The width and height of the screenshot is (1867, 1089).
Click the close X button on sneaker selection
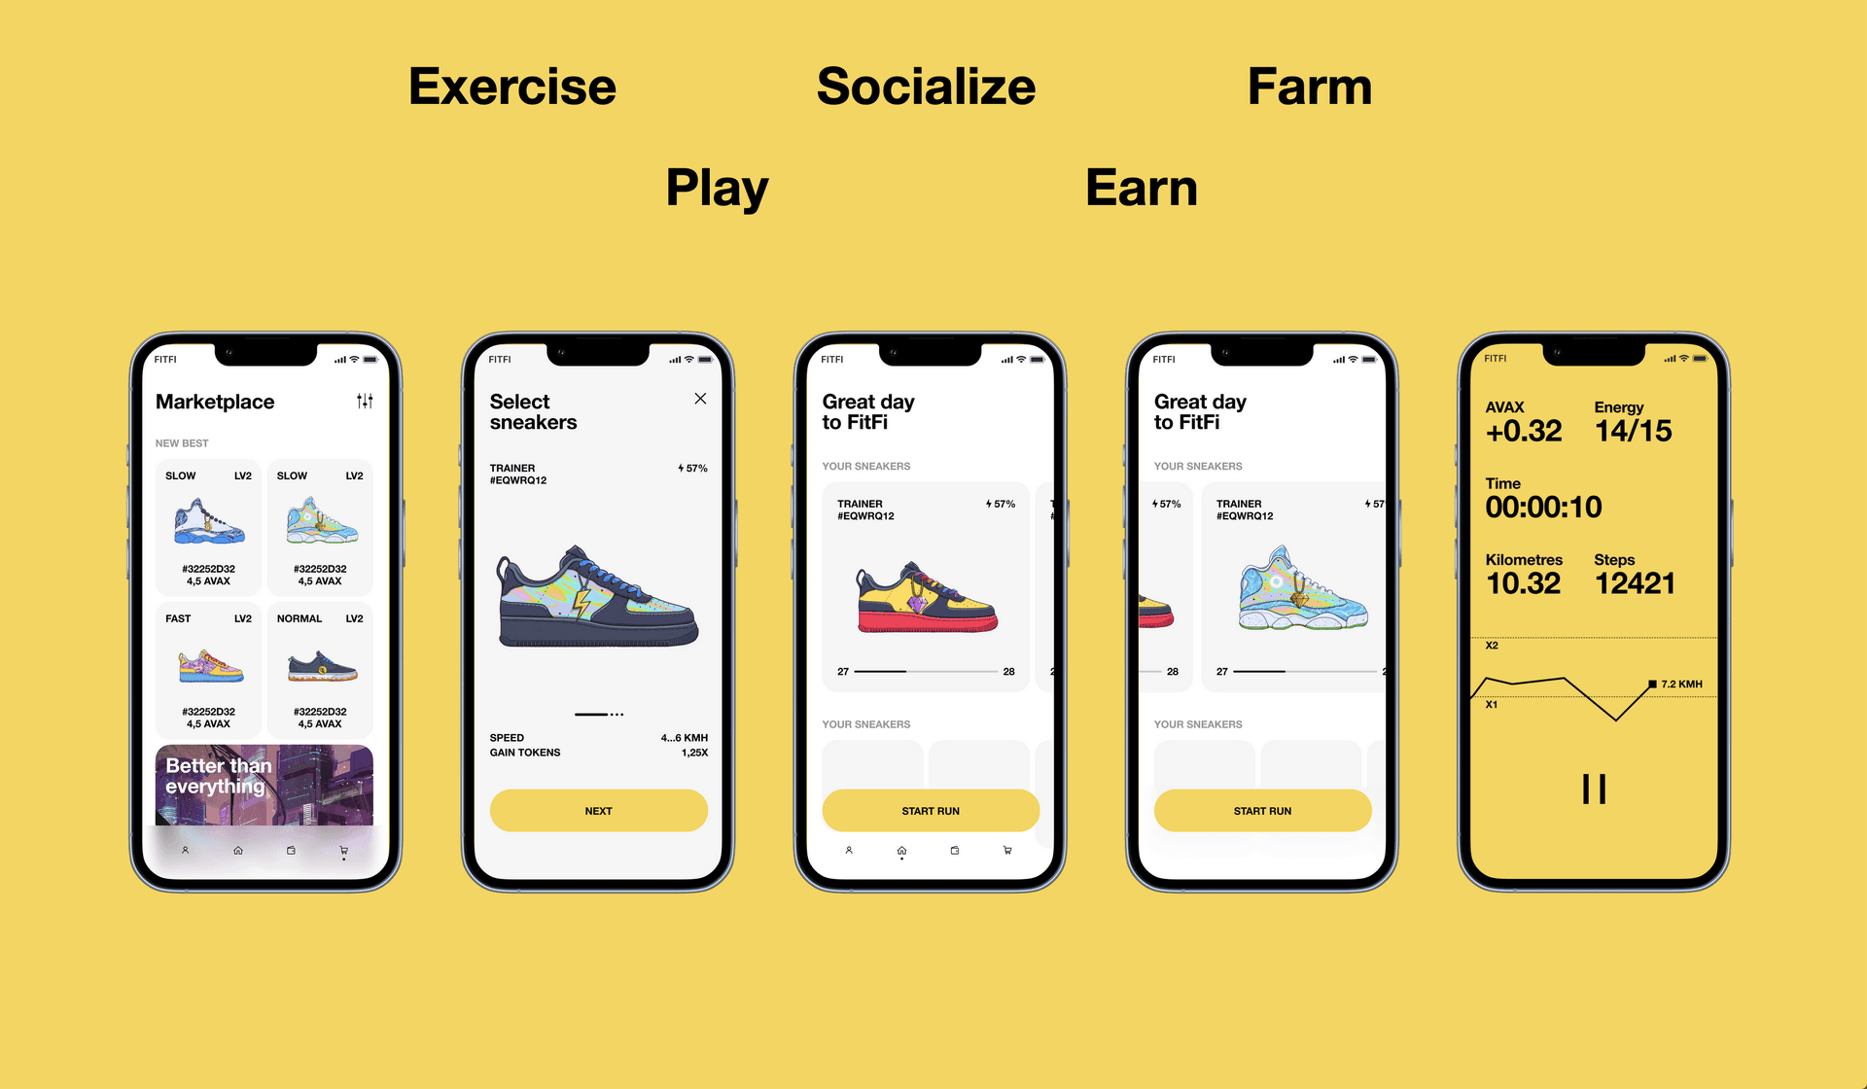click(700, 398)
